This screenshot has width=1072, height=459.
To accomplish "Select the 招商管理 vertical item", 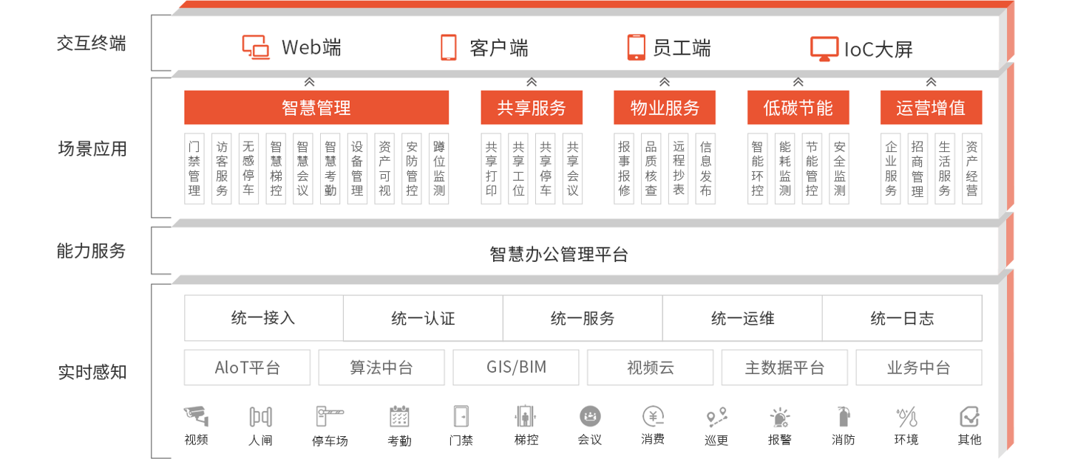I will click(x=917, y=168).
